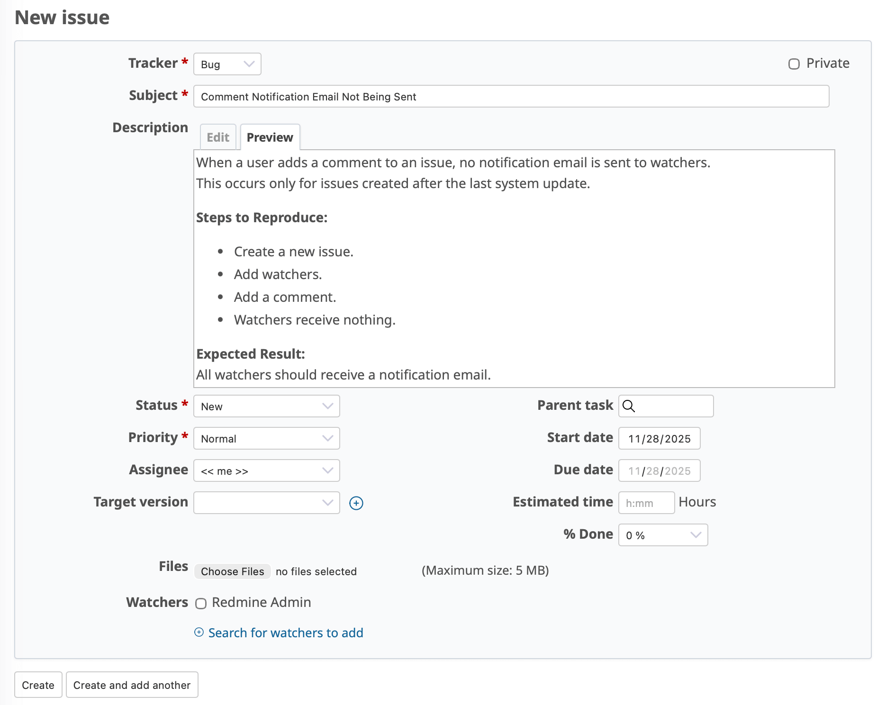Click the Due date field
The image size is (886, 705).
click(659, 470)
